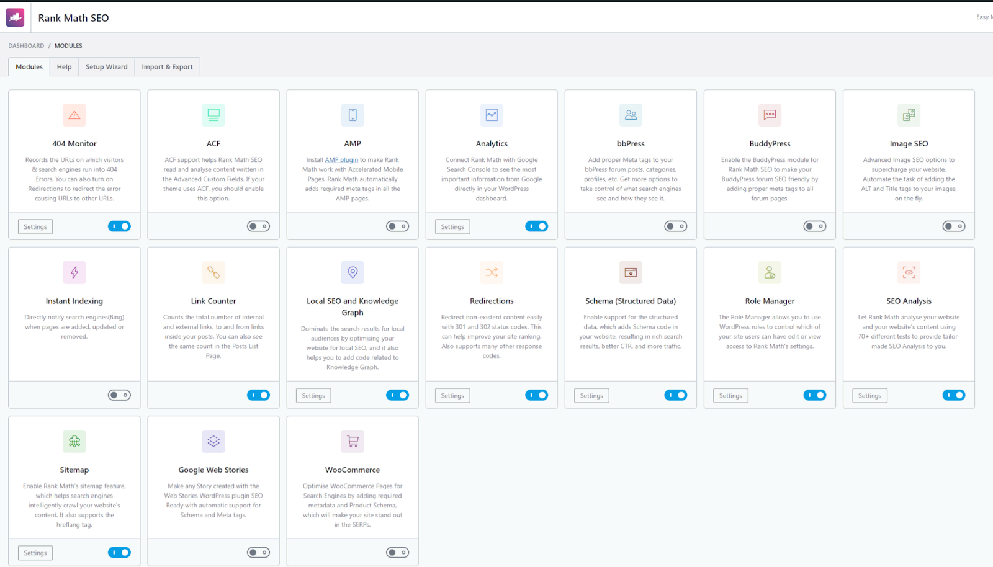The width and height of the screenshot is (993, 567).
Task: Switch on the BuddyPress module
Action: [814, 226]
